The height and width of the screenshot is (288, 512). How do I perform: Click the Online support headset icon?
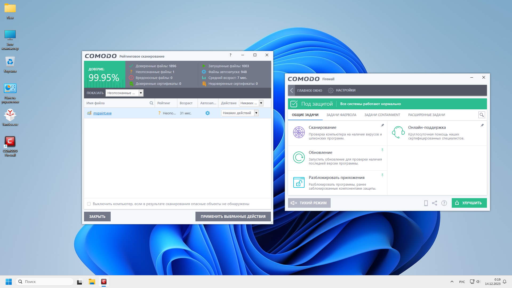click(398, 132)
